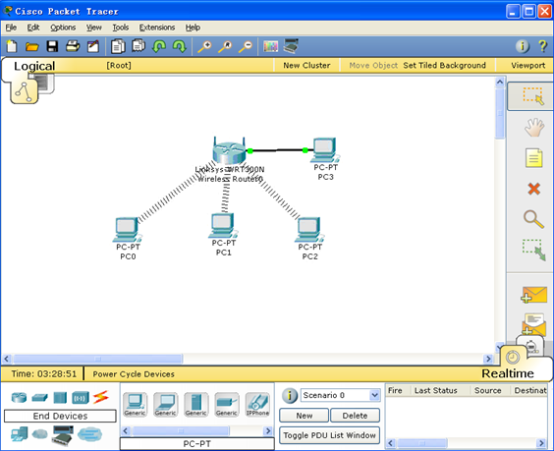Pick the IPPhone device
The image size is (554, 451).
[x=257, y=405]
